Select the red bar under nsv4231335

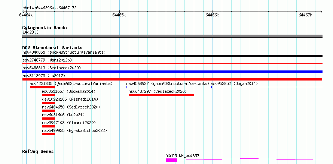coord(43,87)
